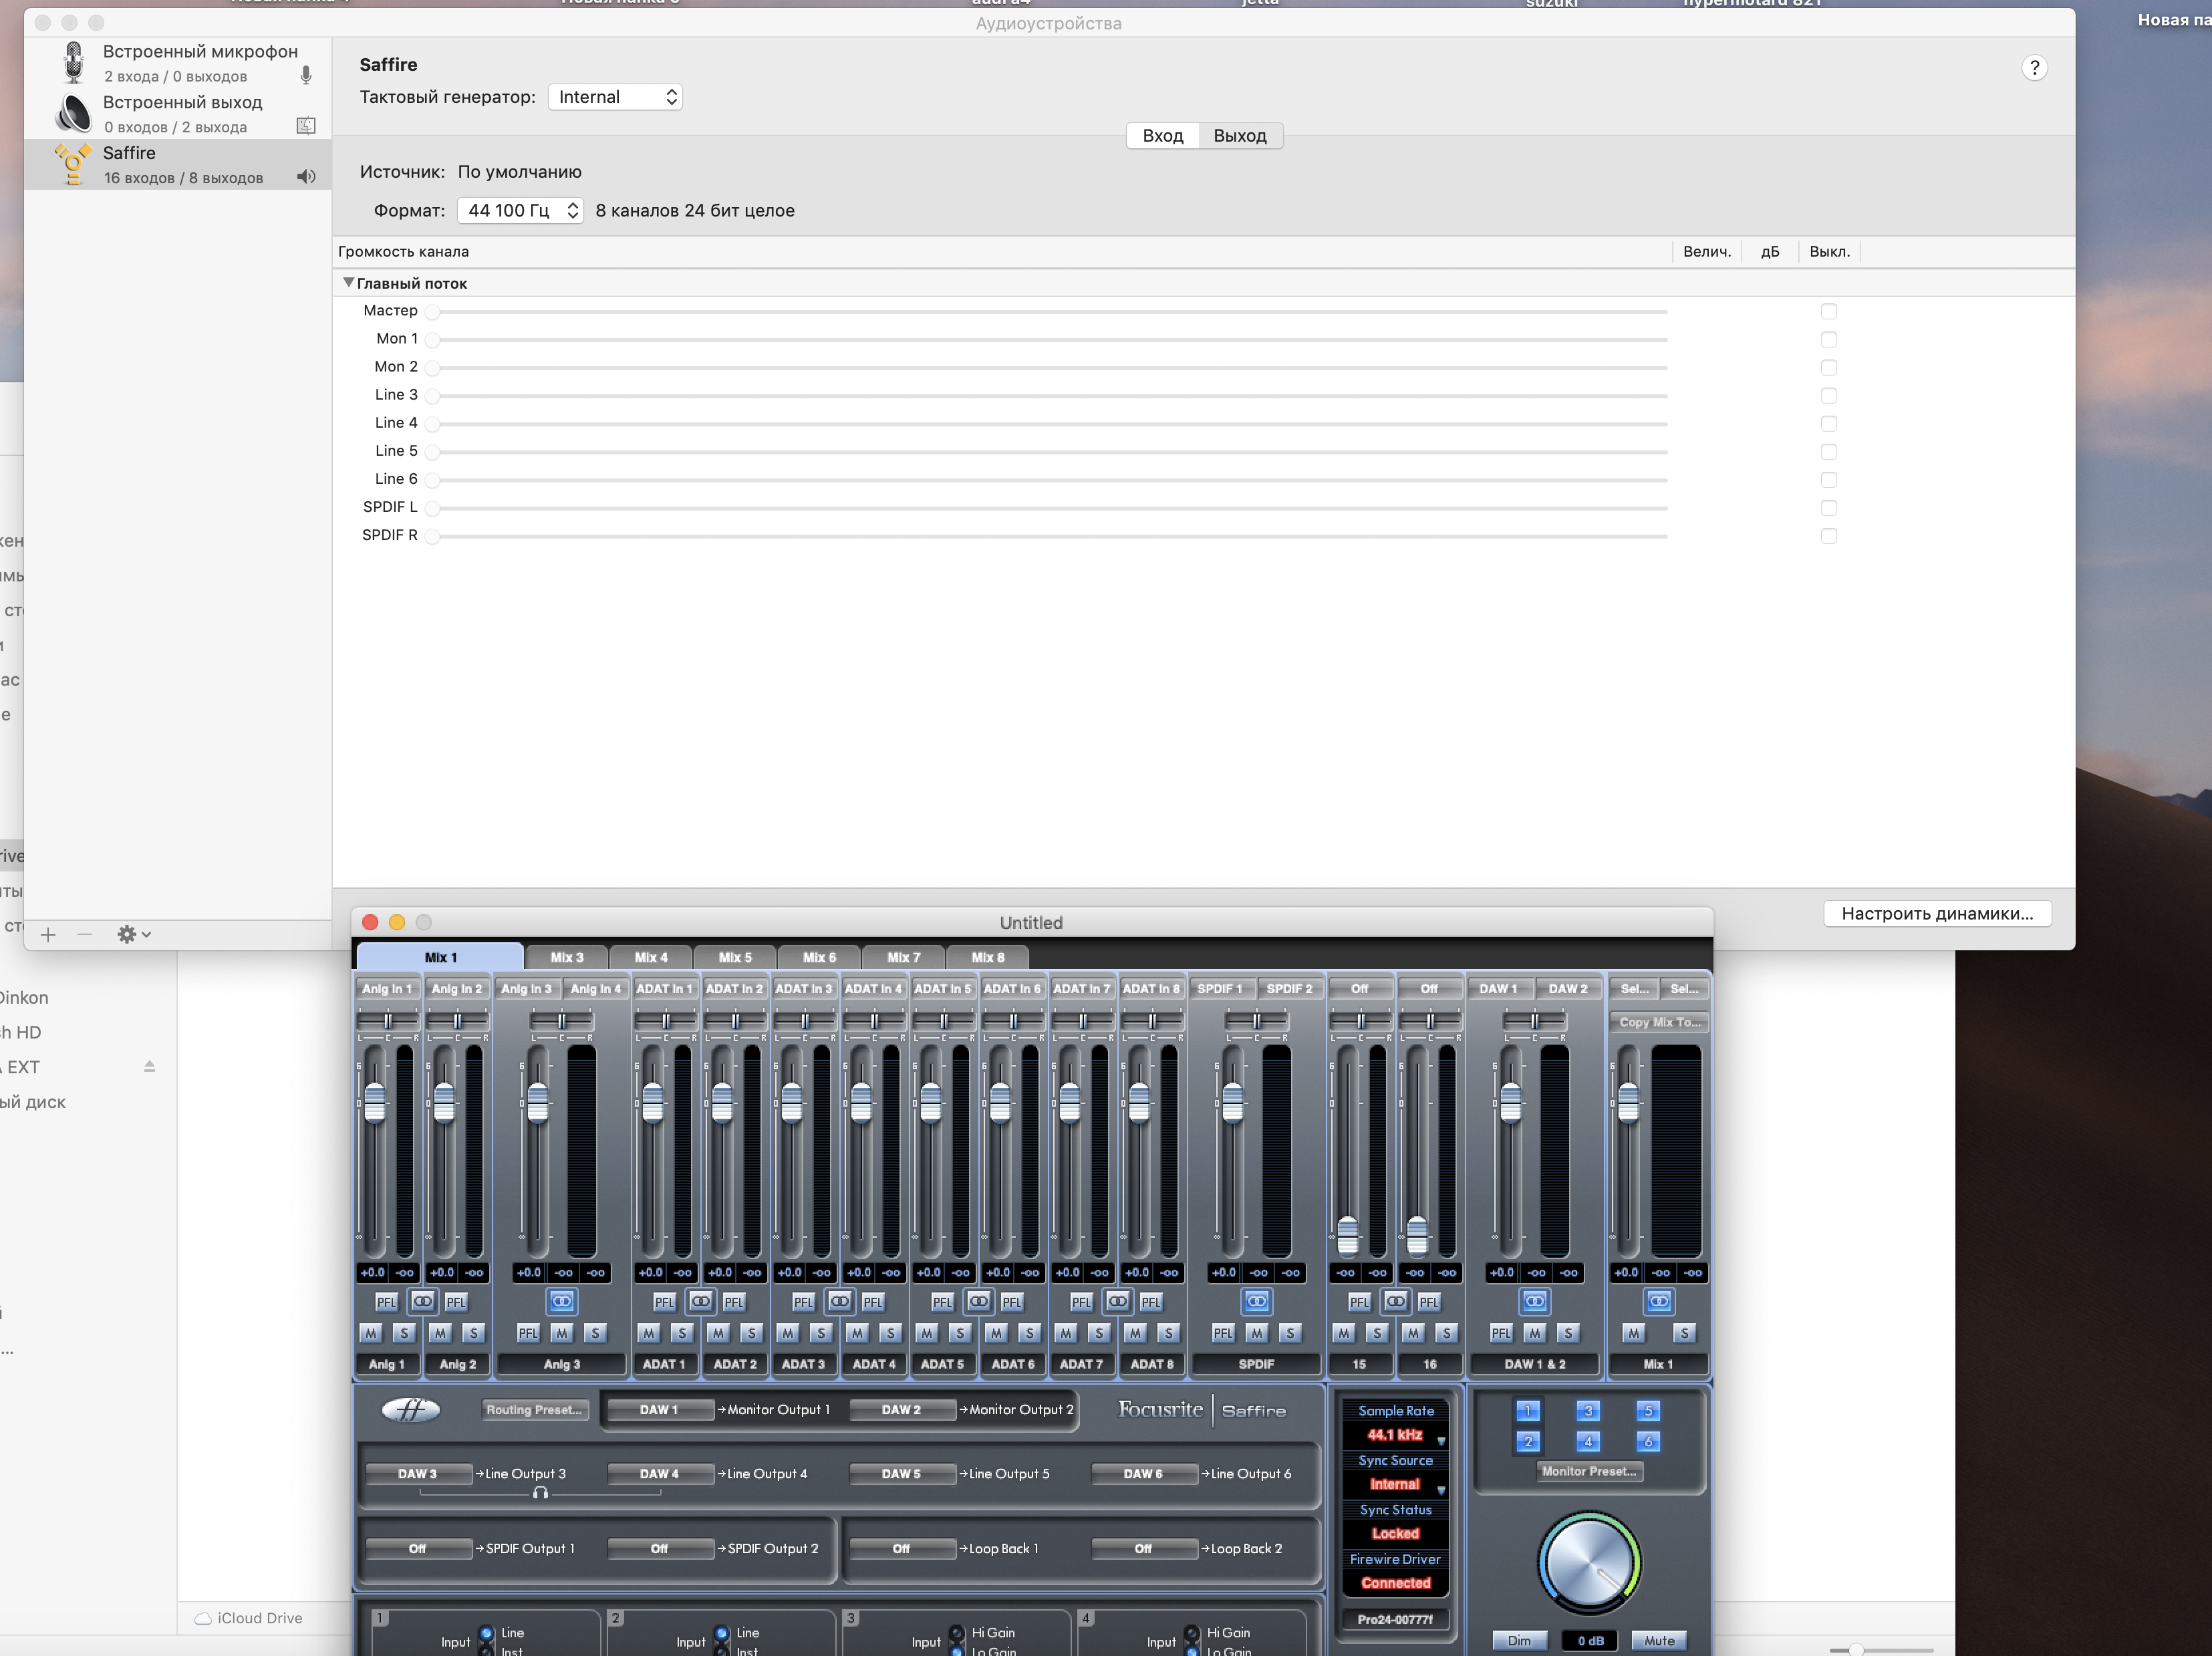The width and height of the screenshot is (2212, 1656).
Task: Open the 44 100 Гц format dropdown
Action: 520,210
